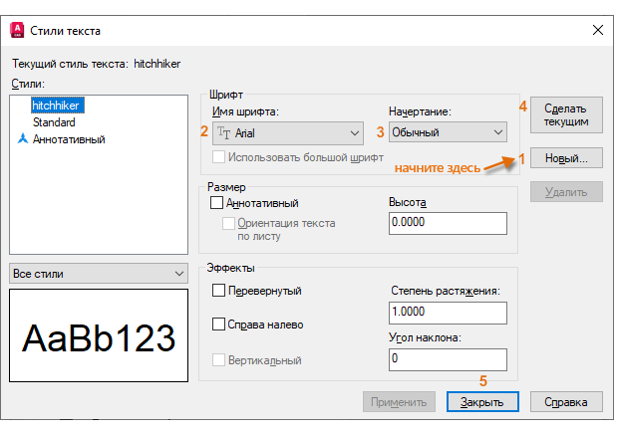619x434 pixels.
Task: Click the Высота input field
Action: [448, 223]
